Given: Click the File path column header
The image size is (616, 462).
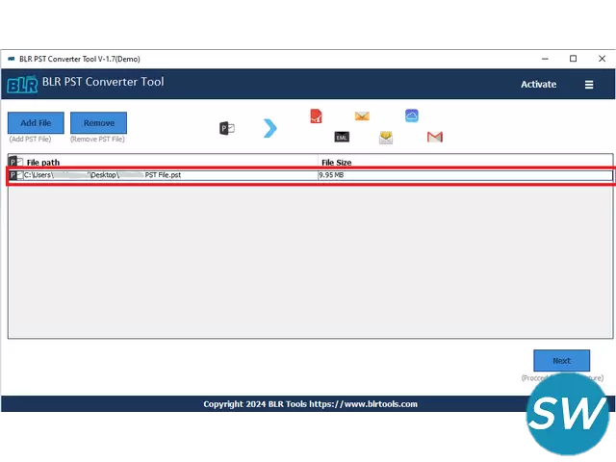Looking at the screenshot, I should (x=43, y=163).
